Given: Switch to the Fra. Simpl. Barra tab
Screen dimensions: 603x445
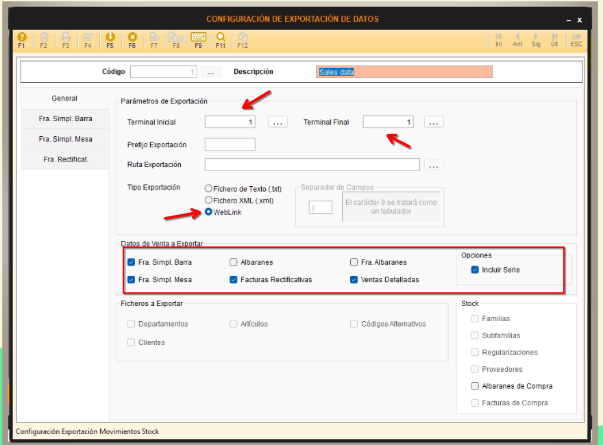Looking at the screenshot, I should pyautogui.click(x=65, y=118).
